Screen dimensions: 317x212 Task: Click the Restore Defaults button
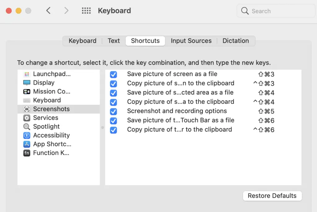click(272, 196)
